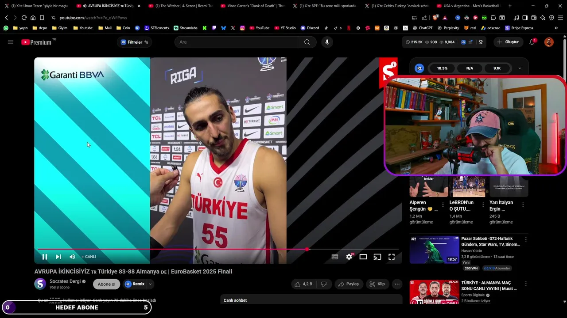This screenshot has width=567, height=318.
Task: Create a Klip from the video
Action: pyautogui.click(x=377, y=284)
